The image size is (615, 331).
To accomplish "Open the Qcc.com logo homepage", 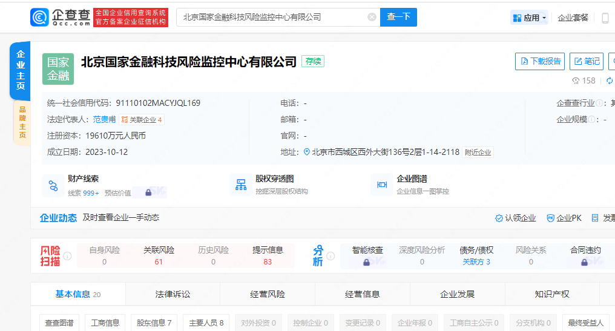I will click(60, 18).
